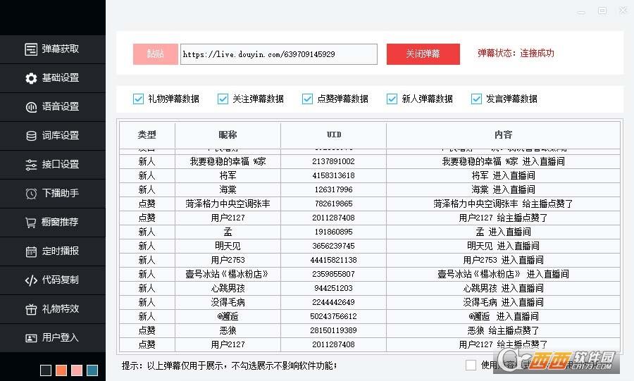
Task: Select nickname cell 海棠
Action: pyautogui.click(x=228, y=190)
